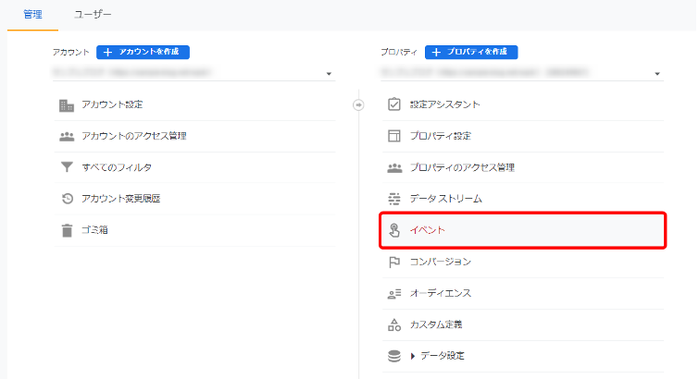
Task: Open データ ストリーム
Action: click(446, 199)
